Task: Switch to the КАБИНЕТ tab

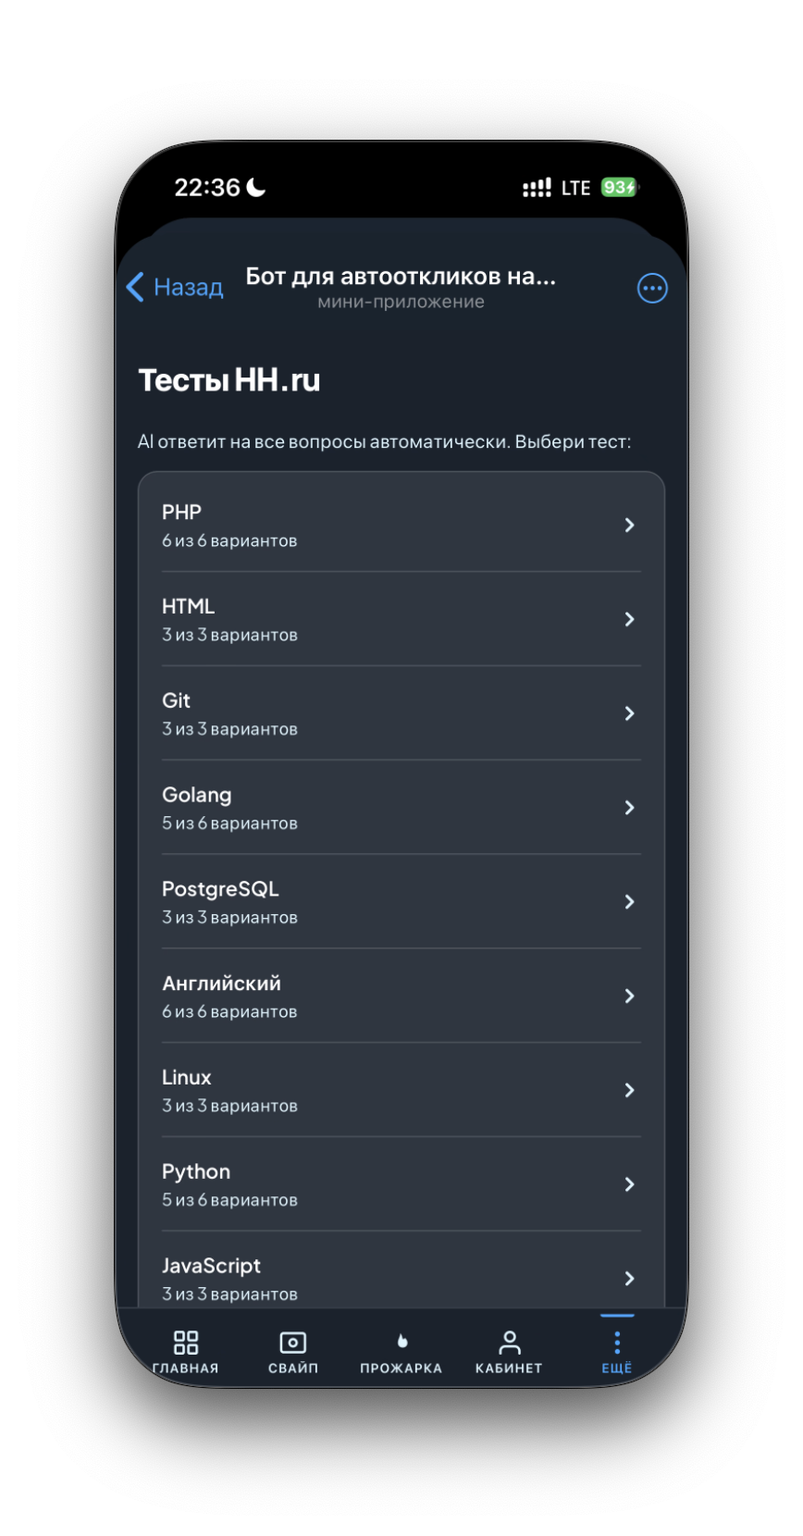Action: 509,1351
